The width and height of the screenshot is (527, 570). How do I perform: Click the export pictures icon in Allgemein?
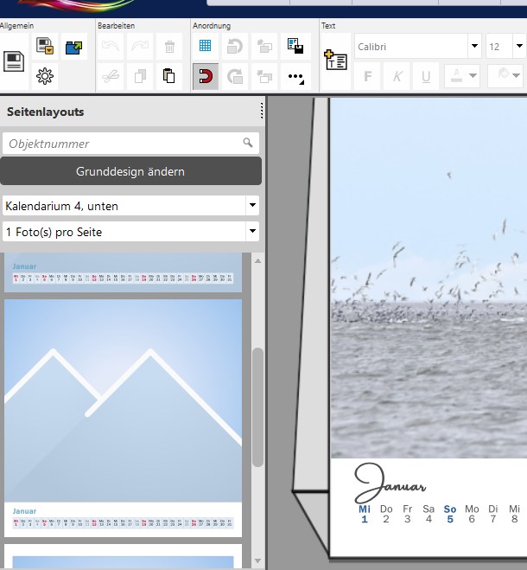click(73, 46)
